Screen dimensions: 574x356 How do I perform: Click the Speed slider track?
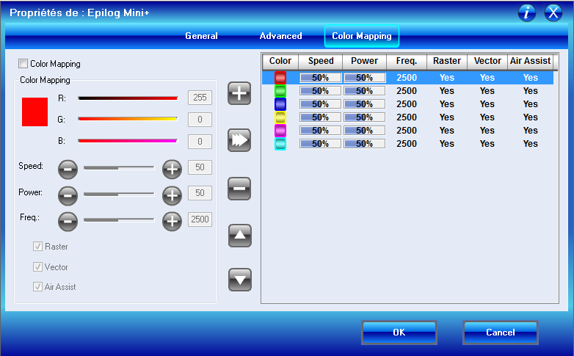119,168
